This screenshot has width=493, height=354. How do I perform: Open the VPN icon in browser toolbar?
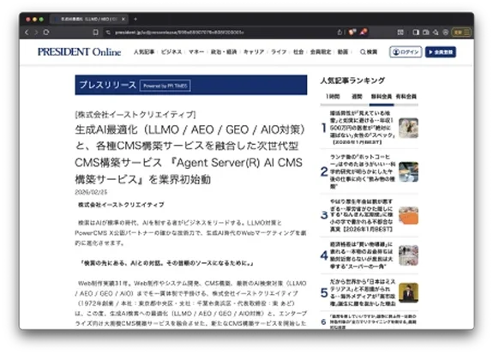click(x=445, y=32)
